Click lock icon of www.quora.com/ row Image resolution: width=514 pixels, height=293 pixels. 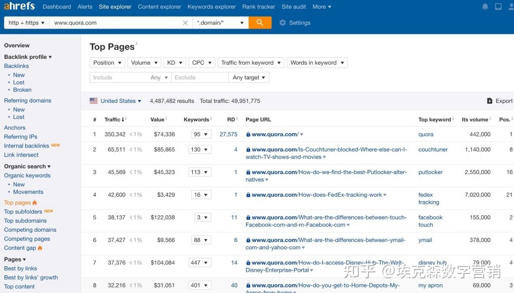tap(248, 134)
